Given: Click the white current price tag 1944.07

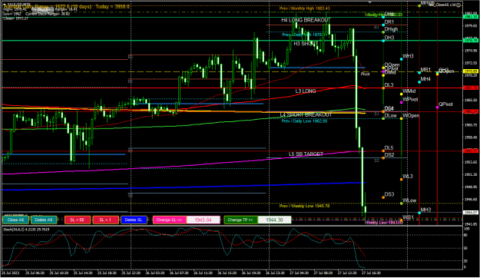Looking at the screenshot, I should click(471, 212).
